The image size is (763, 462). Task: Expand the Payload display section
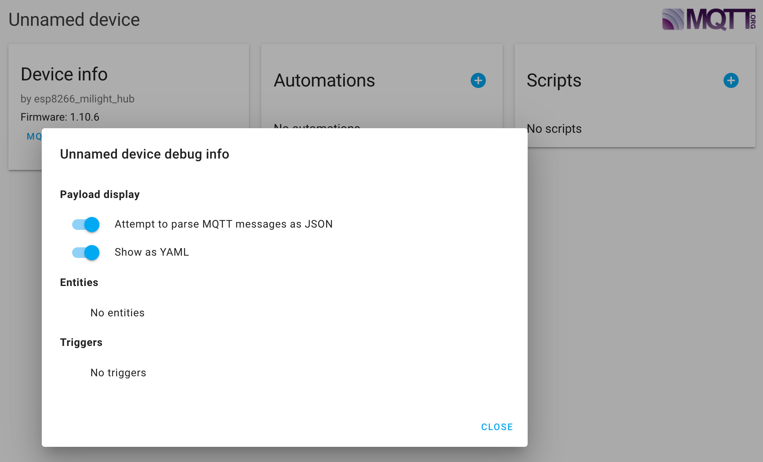pos(99,194)
